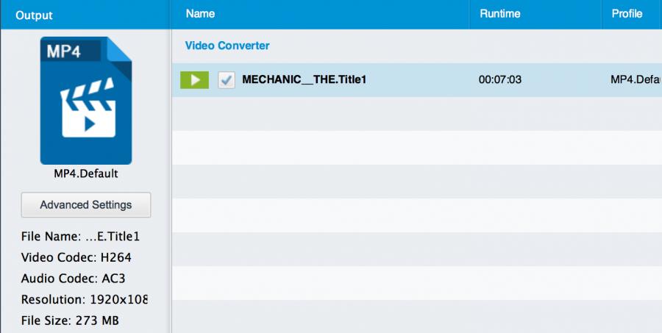Play preview of MECHANIC__THE.Title1

tap(194, 80)
